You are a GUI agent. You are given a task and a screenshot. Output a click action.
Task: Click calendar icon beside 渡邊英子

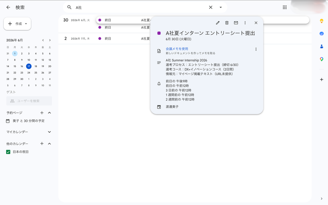[x=159, y=107]
